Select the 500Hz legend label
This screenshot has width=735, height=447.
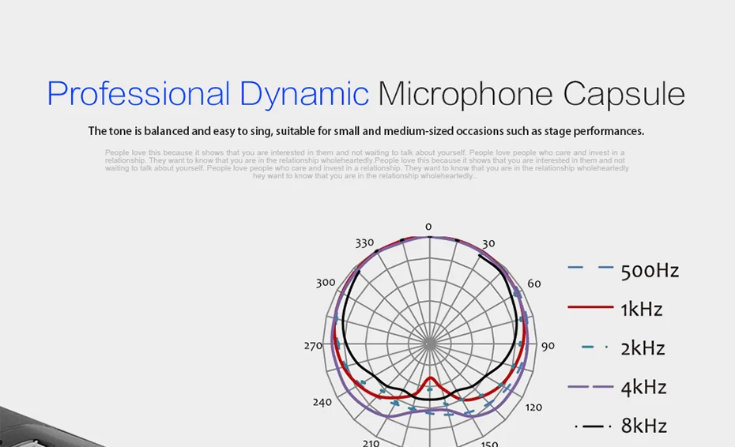point(650,271)
